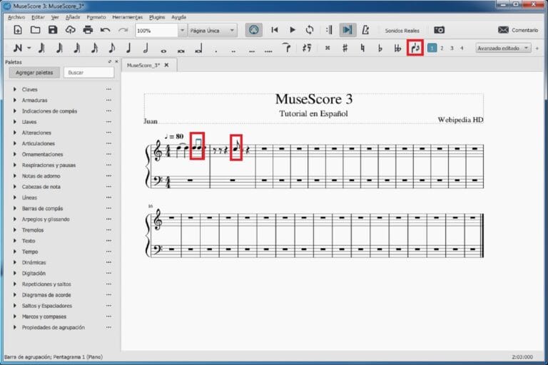Upload the score online with the cloud icon

point(70,30)
